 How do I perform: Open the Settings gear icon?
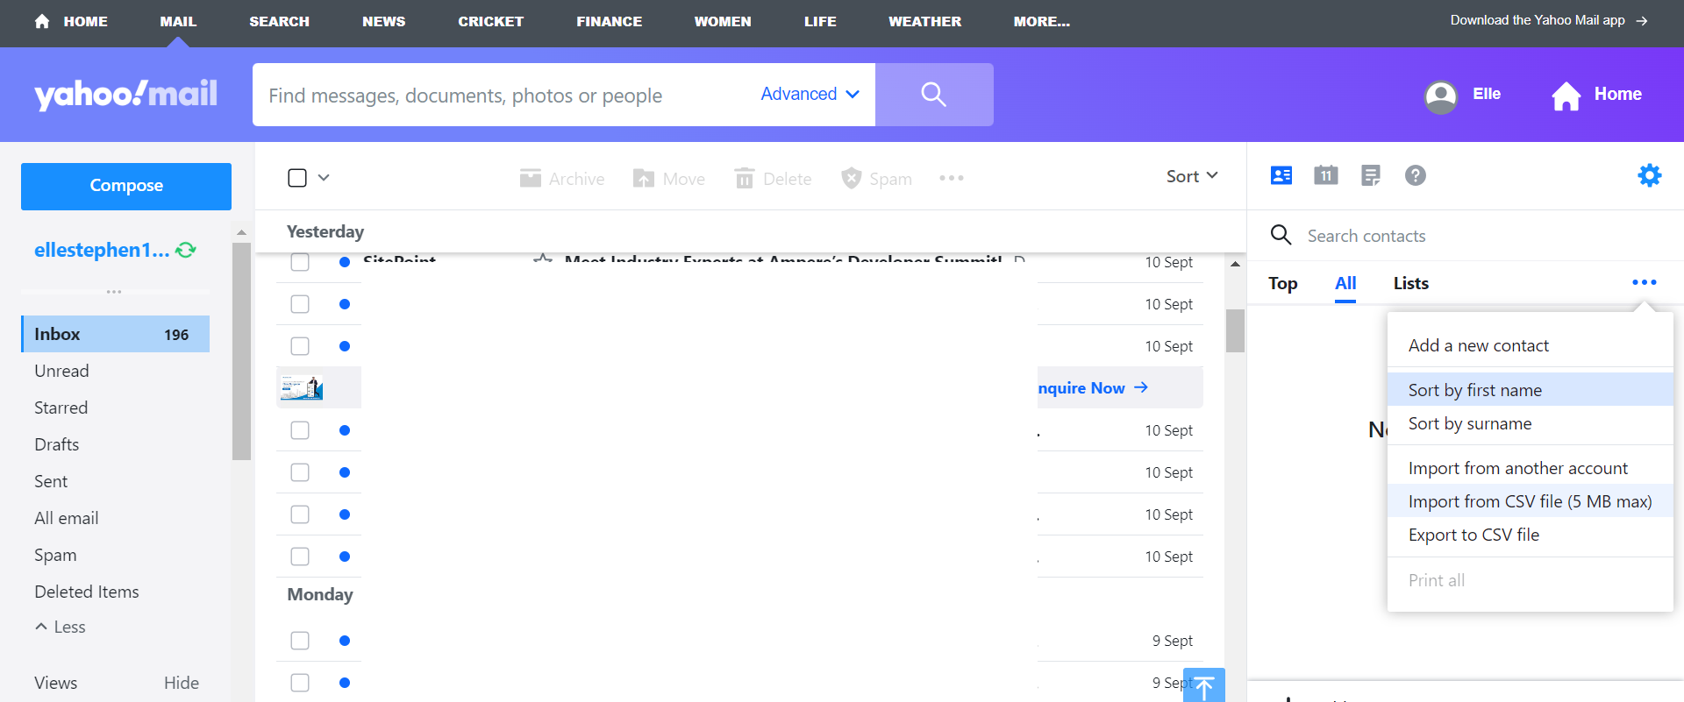click(x=1650, y=175)
